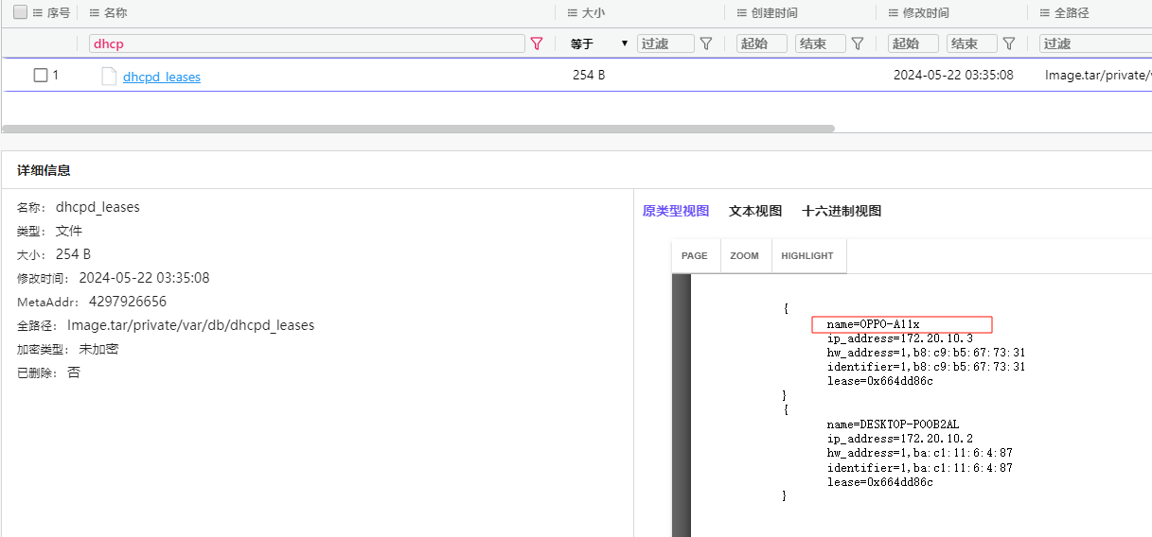Click the ip_address=172.20.10.3 line
The height and width of the screenshot is (537, 1152).
coord(899,338)
